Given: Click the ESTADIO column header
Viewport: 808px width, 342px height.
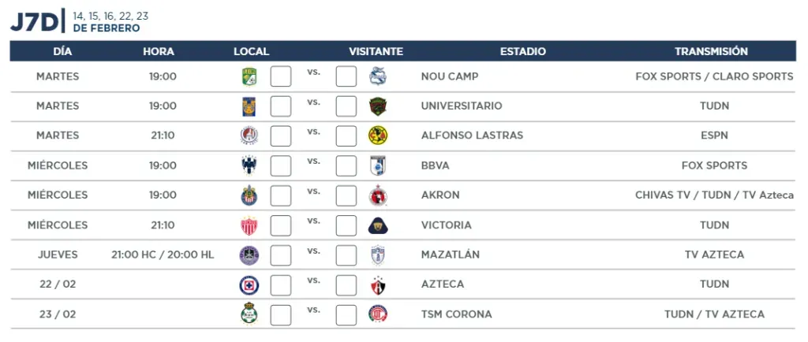Looking at the screenshot, I should click(522, 51).
